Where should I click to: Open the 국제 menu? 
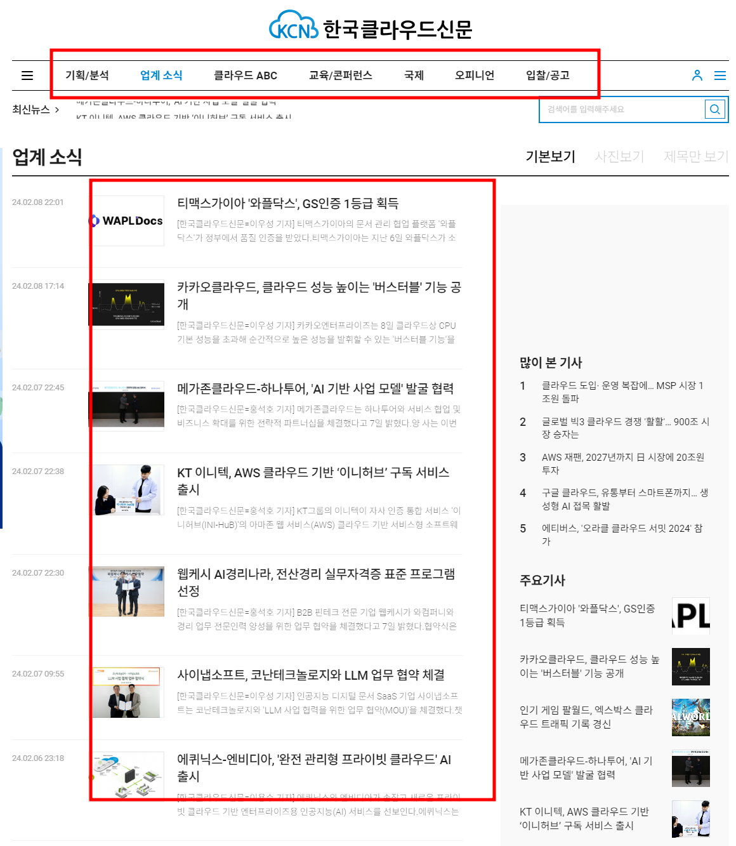point(414,76)
